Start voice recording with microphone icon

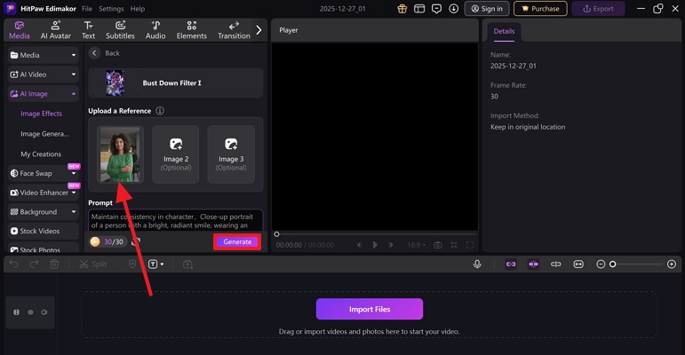tap(477, 264)
